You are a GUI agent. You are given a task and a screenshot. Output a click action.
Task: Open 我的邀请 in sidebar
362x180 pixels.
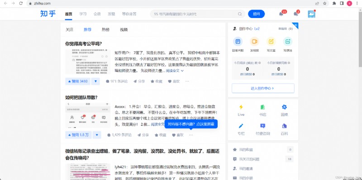(x=243, y=169)
